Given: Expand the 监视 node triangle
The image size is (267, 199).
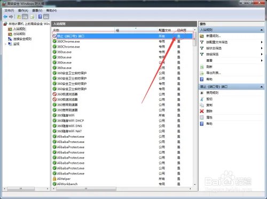Looking at the screenshot, I should [x=6, y=44].
